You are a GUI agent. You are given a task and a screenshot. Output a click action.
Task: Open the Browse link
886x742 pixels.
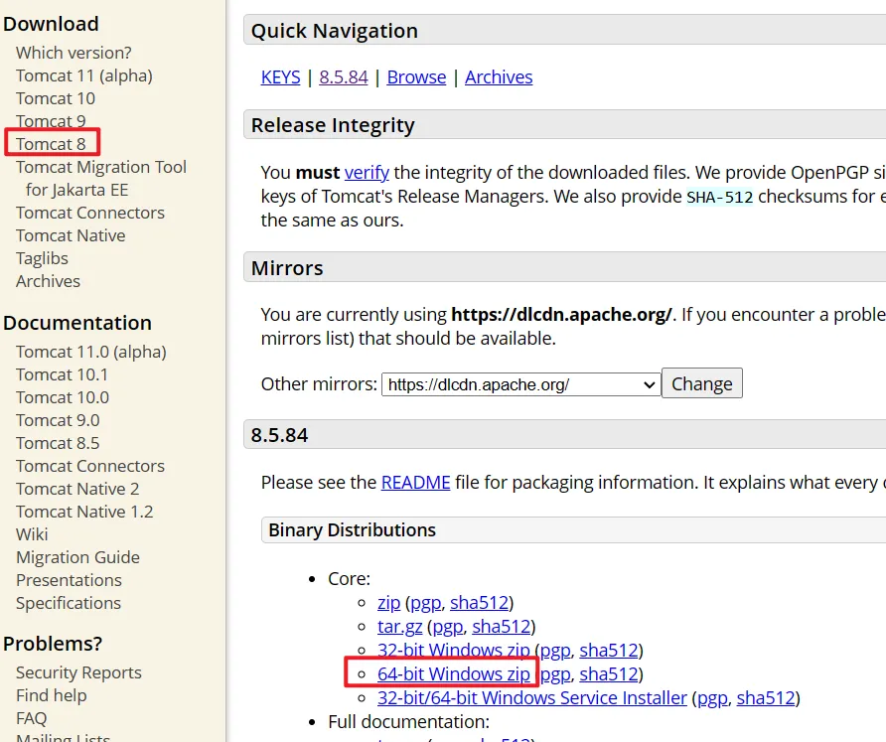(416, 77)
